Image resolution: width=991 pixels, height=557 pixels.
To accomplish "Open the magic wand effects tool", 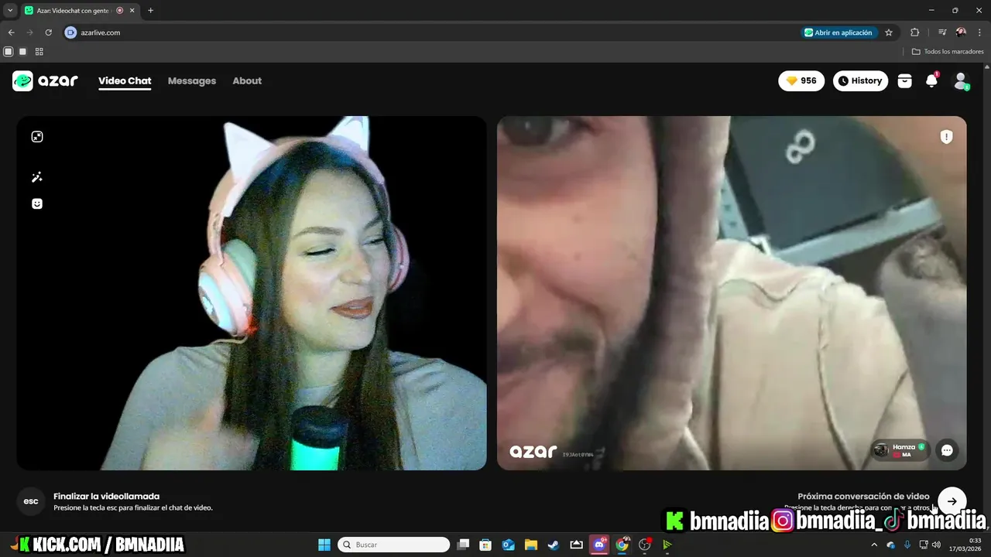I will (x=37, y=177).
